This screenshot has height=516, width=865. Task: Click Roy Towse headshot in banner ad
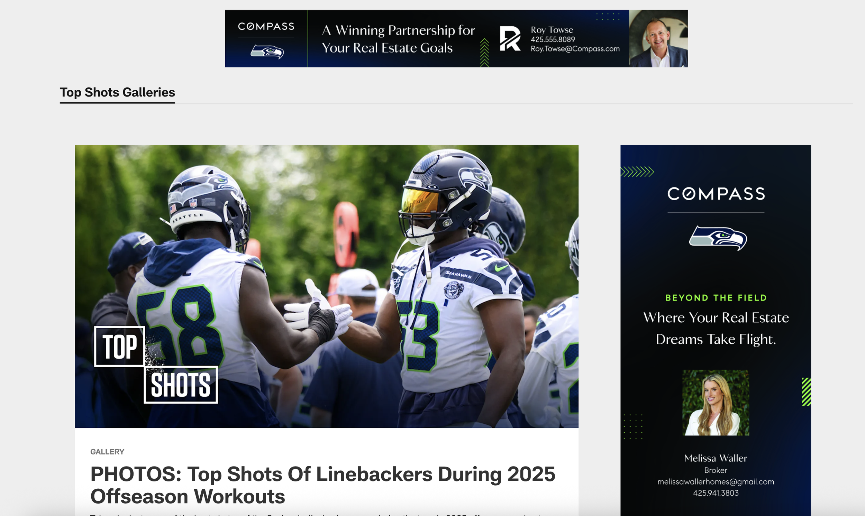658,39
